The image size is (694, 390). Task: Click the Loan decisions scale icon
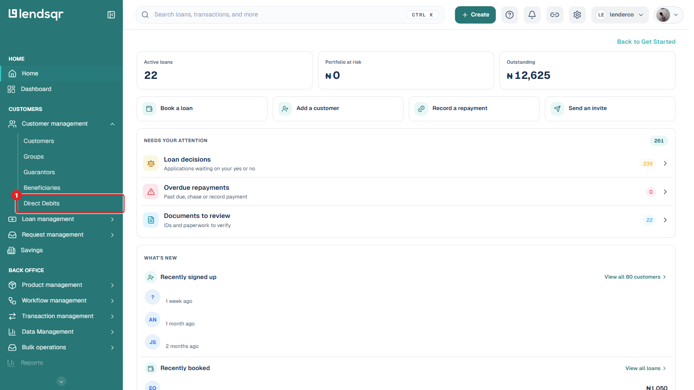[x=151, y=163]
